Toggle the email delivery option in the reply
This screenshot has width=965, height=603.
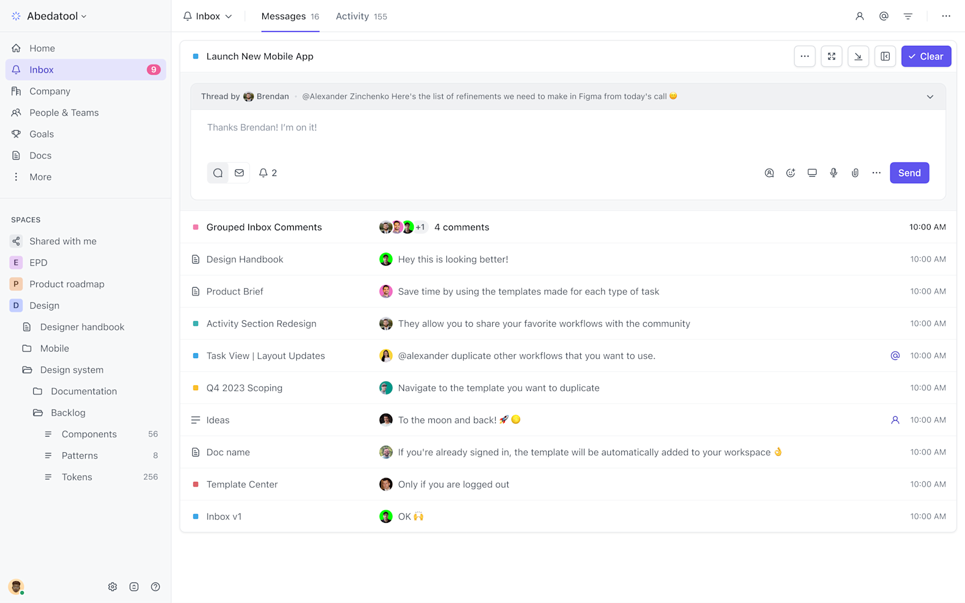[x=239, y=172]
